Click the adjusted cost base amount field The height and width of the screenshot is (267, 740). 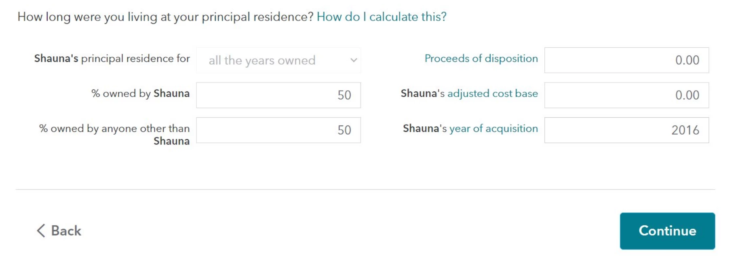click(626, 95)
